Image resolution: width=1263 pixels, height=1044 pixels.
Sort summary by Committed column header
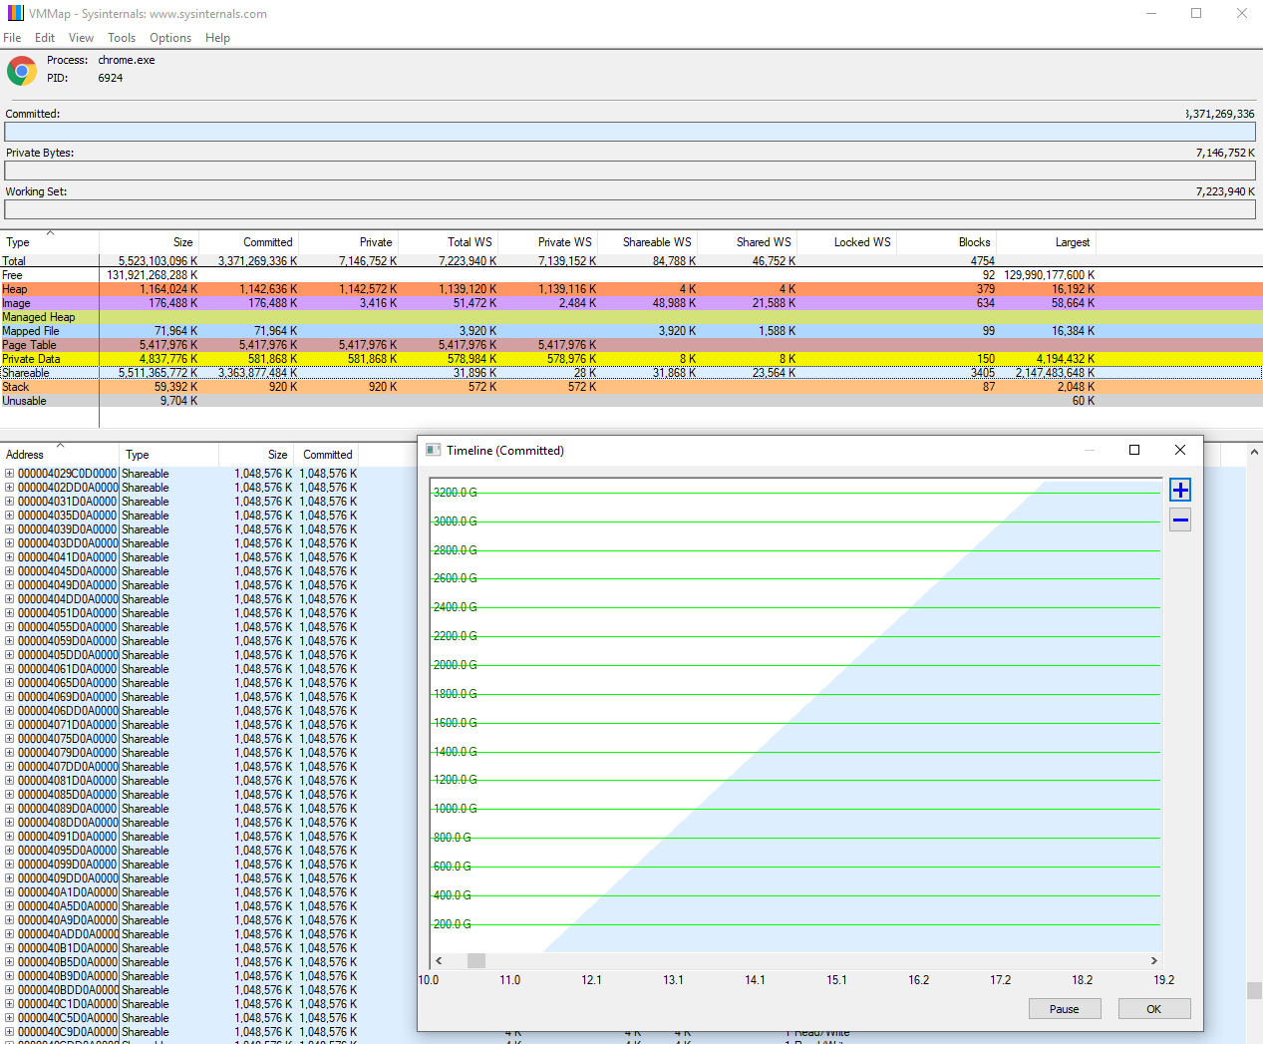point(267,242)
